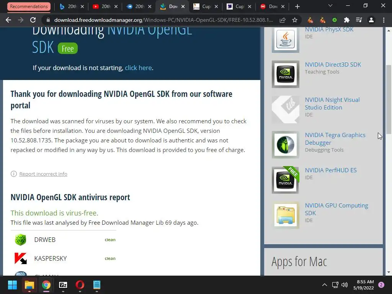392x294 pixels.
Task: Click the 'click here' download link
Action: pyautogui.click(x=138, y=68)
